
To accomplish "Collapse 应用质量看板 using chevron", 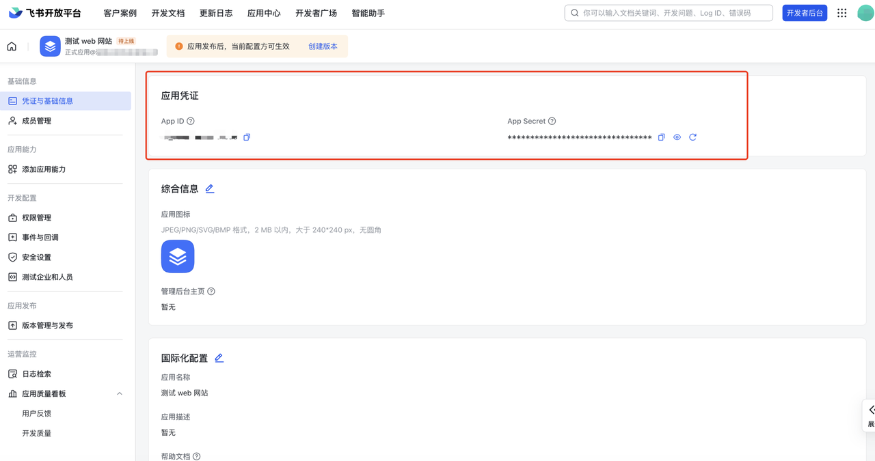I will tap(120, 394).
